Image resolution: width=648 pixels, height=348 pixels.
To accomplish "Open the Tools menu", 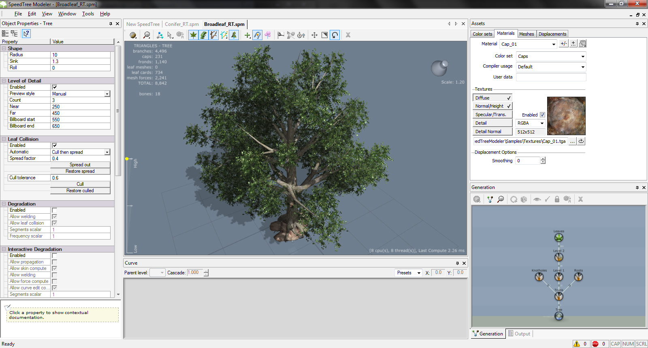I will [x=88, y=14].
